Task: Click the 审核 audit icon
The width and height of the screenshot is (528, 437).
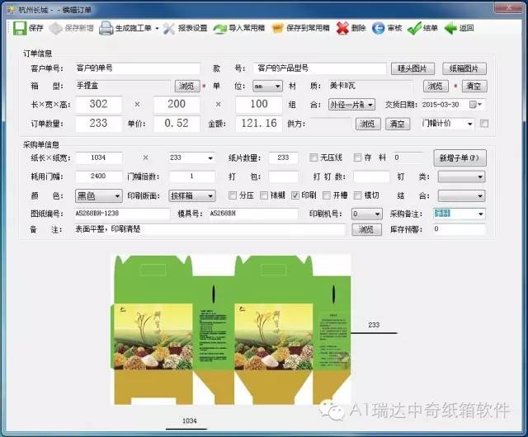Action: pos(379,28)
